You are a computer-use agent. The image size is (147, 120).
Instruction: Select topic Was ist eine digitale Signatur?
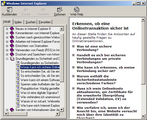(40, 93)
